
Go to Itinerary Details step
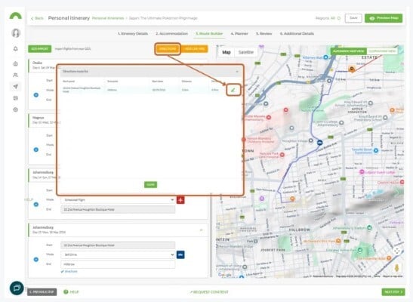pos(133,34)
